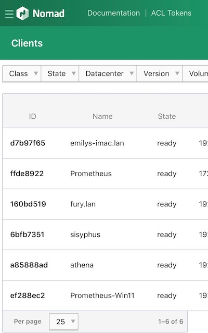Select the athena client row

[105, 265]
